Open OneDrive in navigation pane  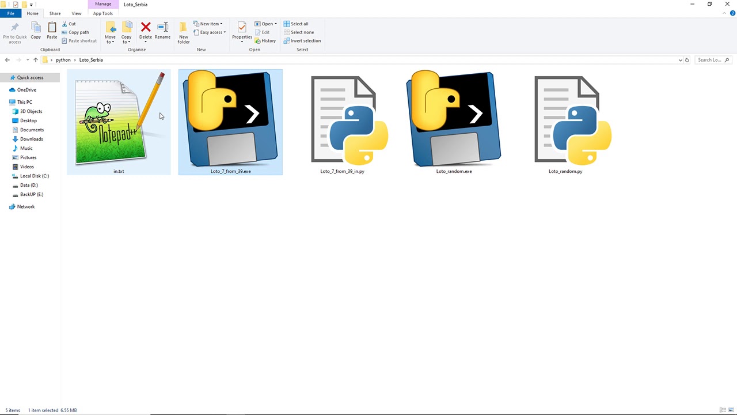[x=26, y=90]
